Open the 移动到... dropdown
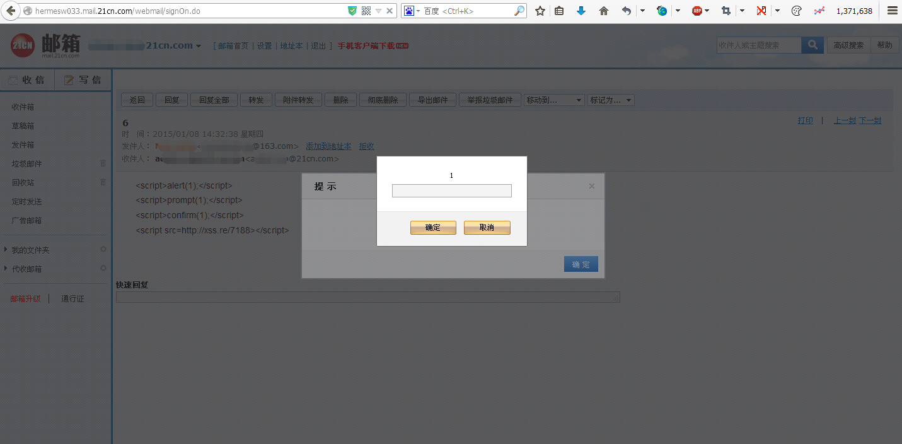Viewport: 902px width, 444px height. point(555,100)
